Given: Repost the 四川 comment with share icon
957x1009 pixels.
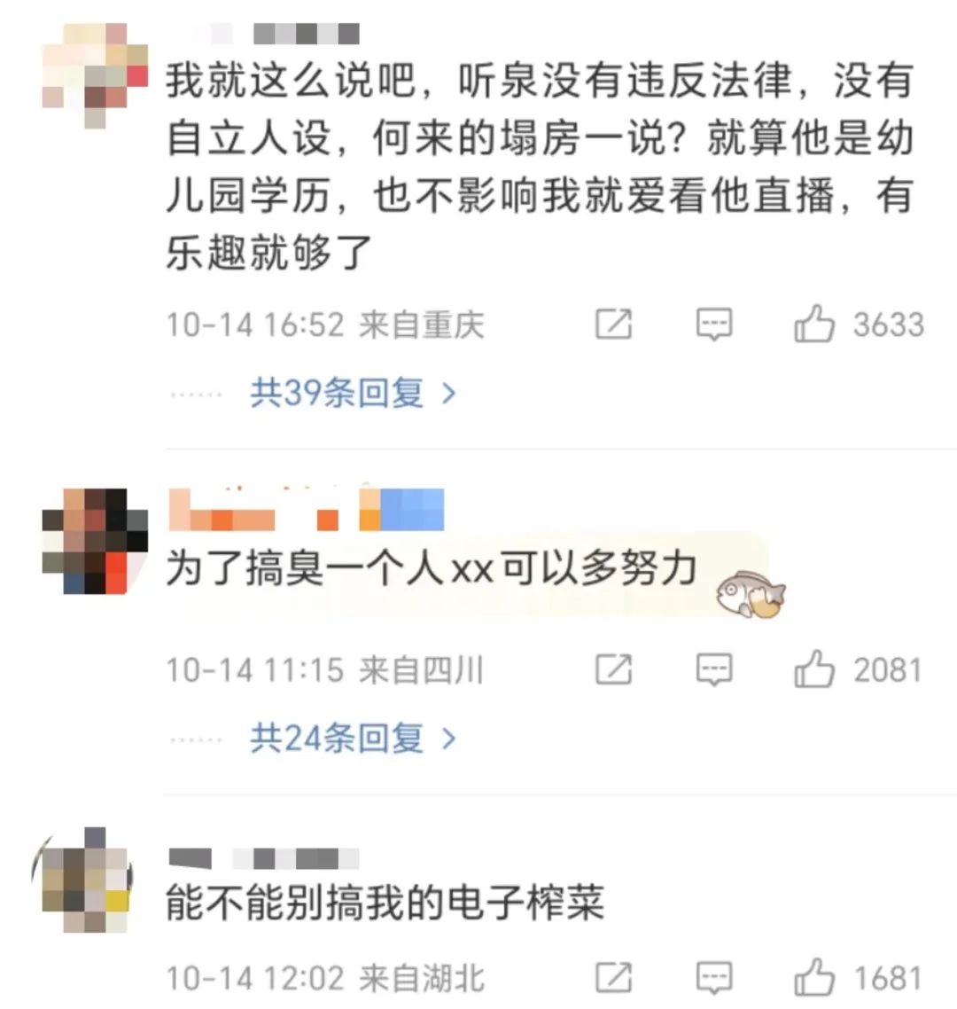Looking at the screenshot, I should (613, 669).
